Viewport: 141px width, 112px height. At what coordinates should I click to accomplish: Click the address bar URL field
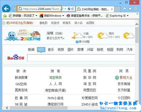click(41, 9)
